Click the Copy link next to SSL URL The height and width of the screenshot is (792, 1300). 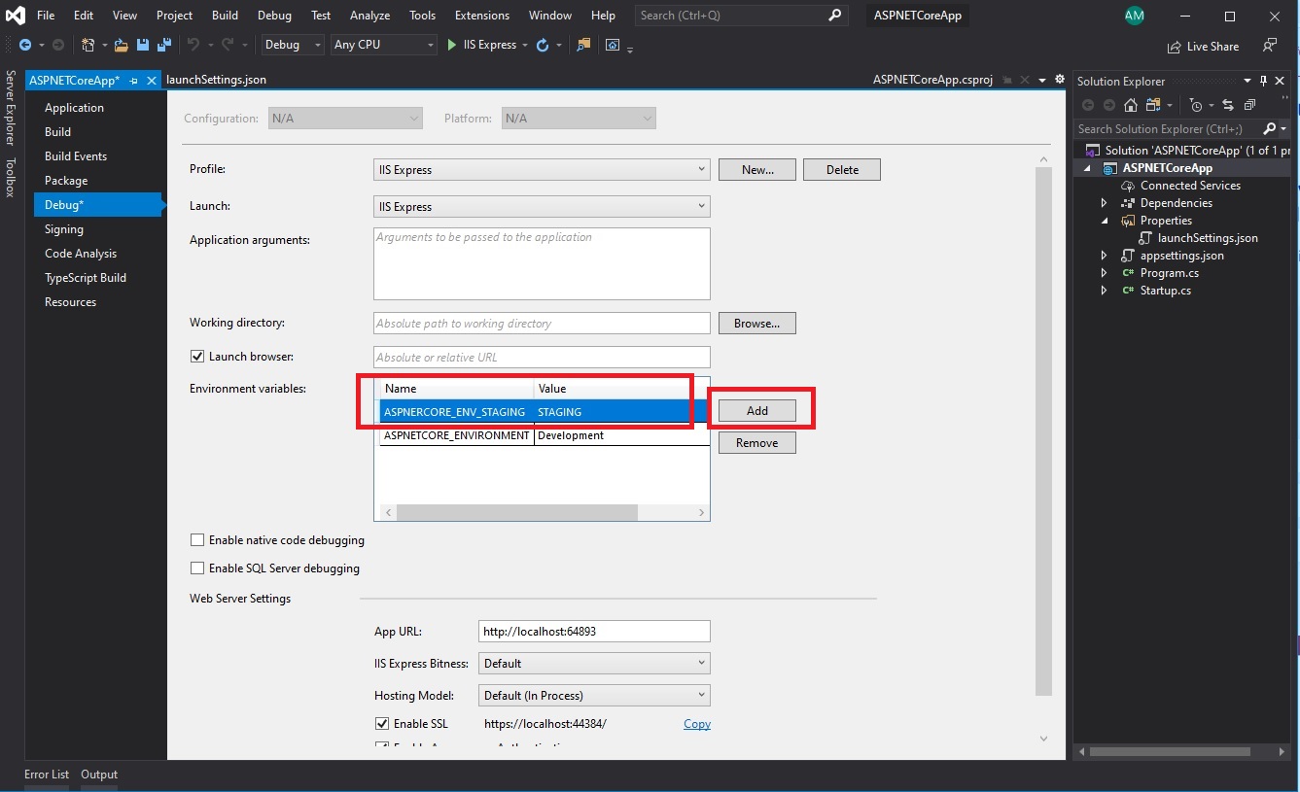click(697, 724)
